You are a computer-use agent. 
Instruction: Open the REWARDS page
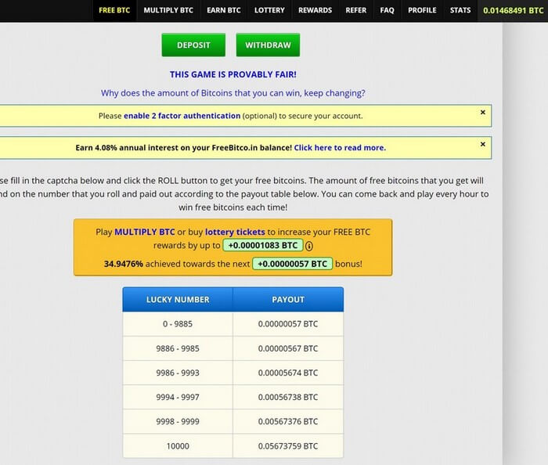(x=315, y=10)
